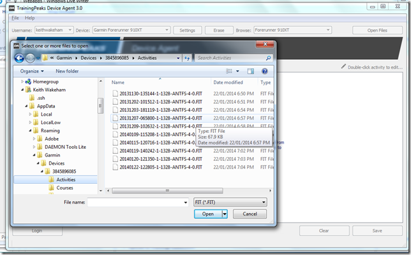411x255 pixels.
Task: Expand the LocalLow folder node
Action: (30, 122)
